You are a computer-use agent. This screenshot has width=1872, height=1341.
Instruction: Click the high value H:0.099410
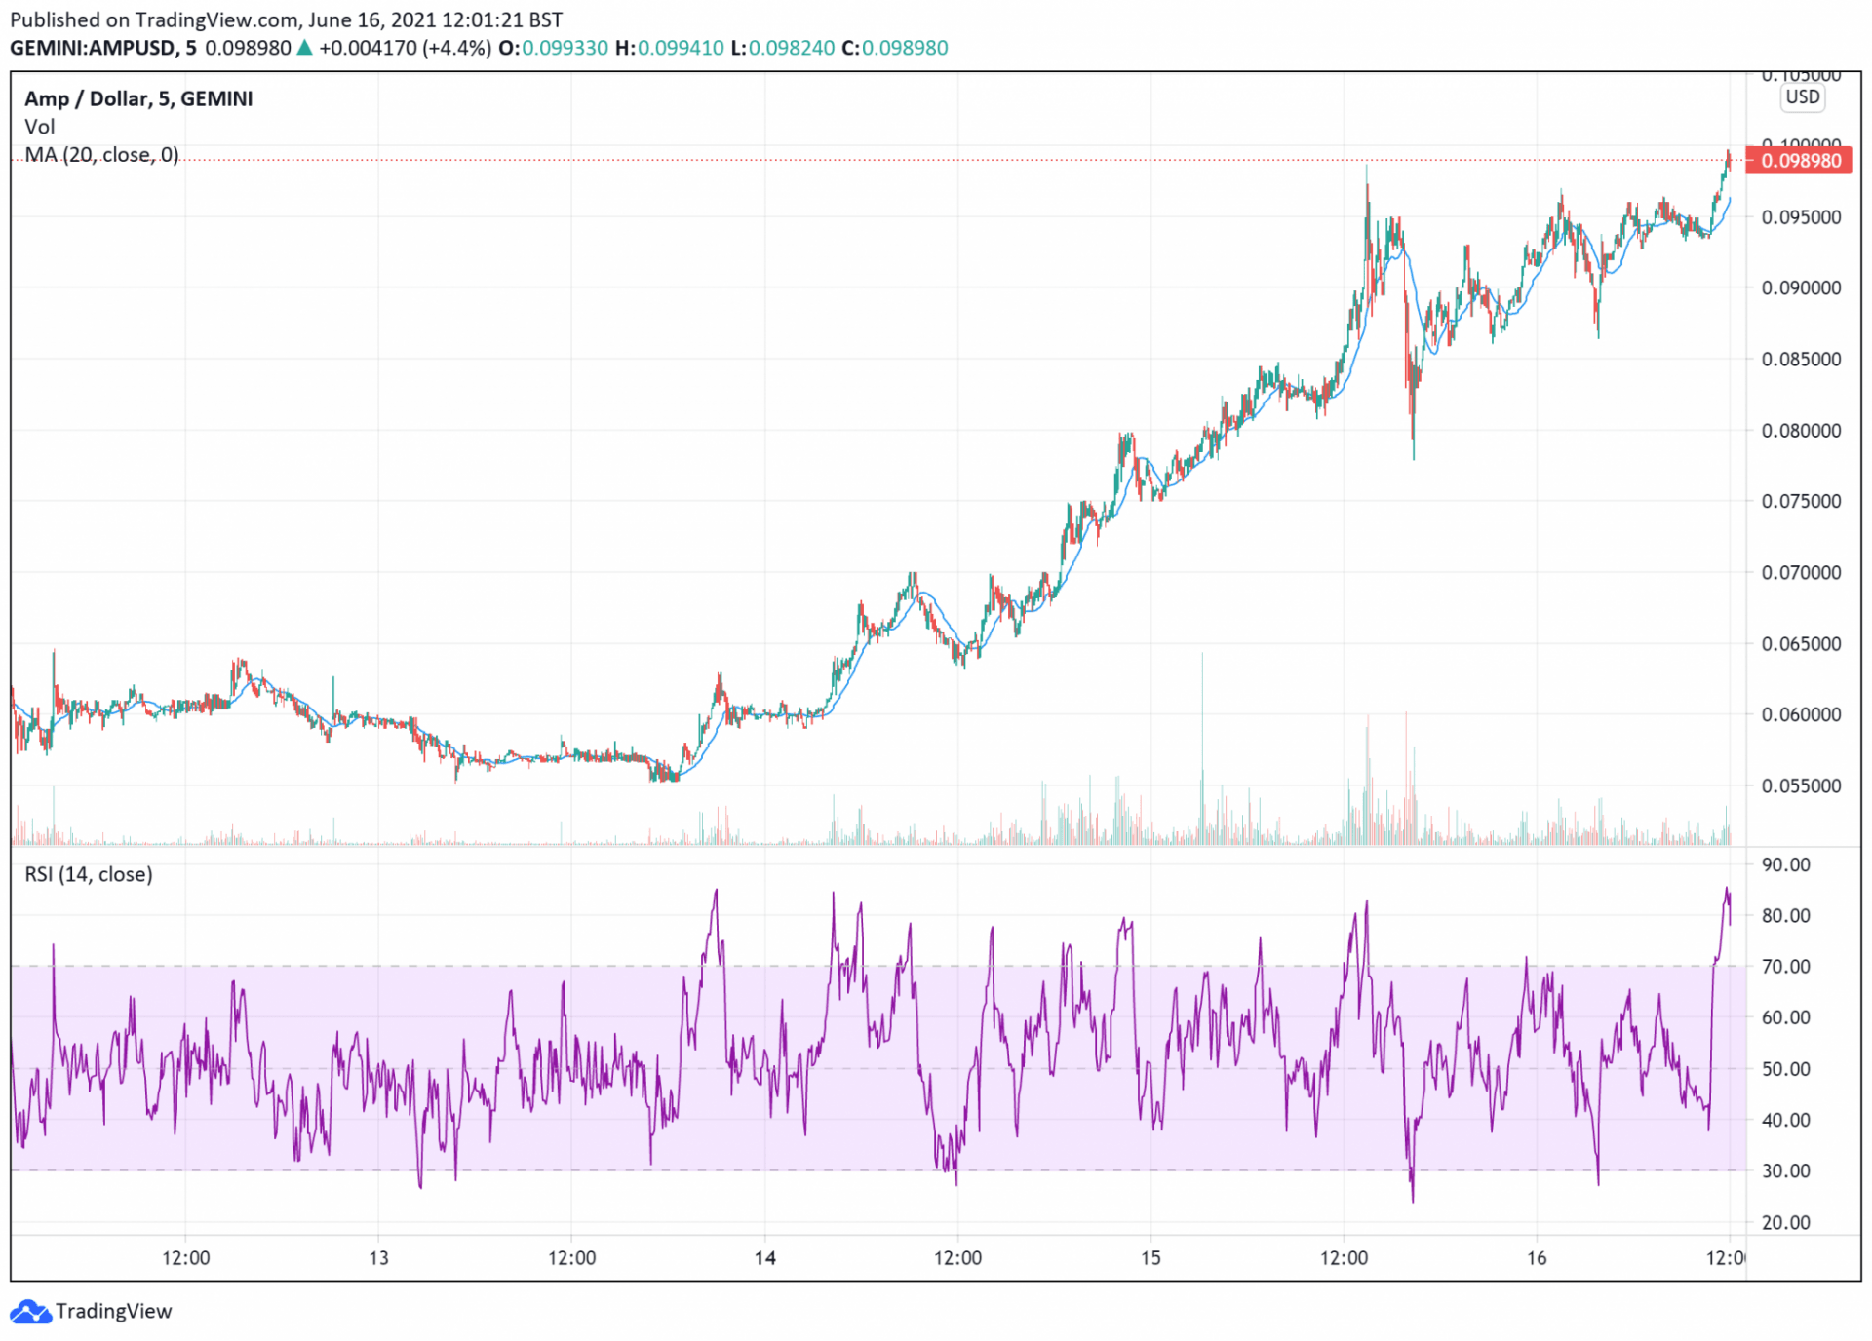(670, 48)
